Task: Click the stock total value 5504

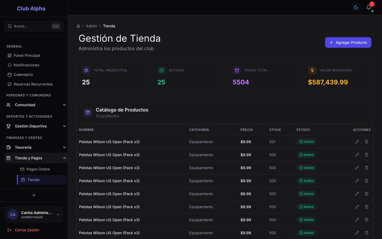Action: (x=241, y=82)
